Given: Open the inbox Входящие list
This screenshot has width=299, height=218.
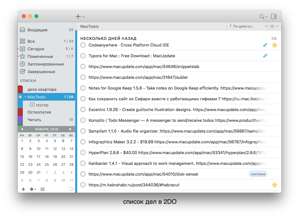Looking at the screenshot, I should click(46, 30).
